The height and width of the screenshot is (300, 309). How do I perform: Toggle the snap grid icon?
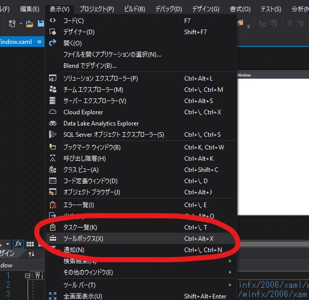point(30,244)
